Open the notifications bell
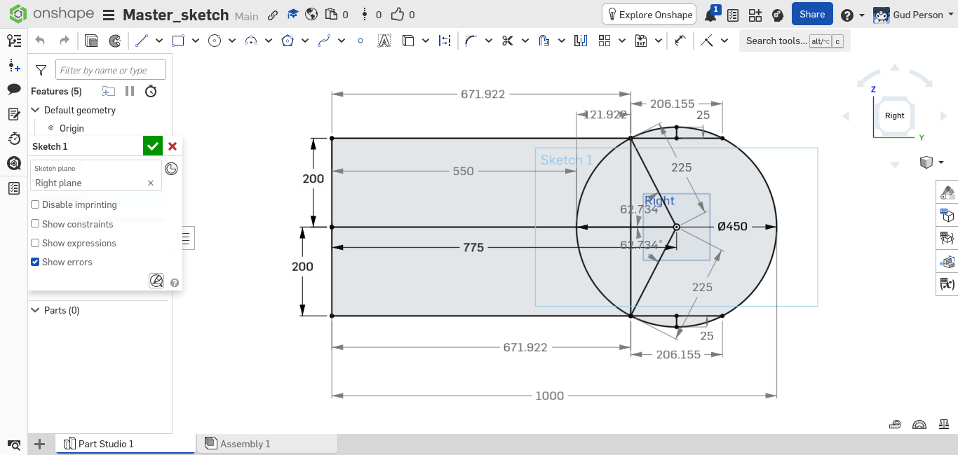Image resolution: width=958 pixels, height=455 pixels. point(711,15)
